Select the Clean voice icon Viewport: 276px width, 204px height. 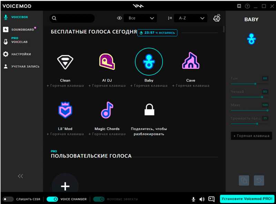[x=65, y=62]
